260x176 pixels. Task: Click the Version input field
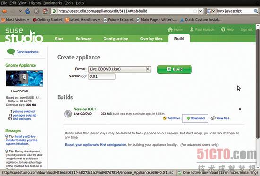point(102,76)
